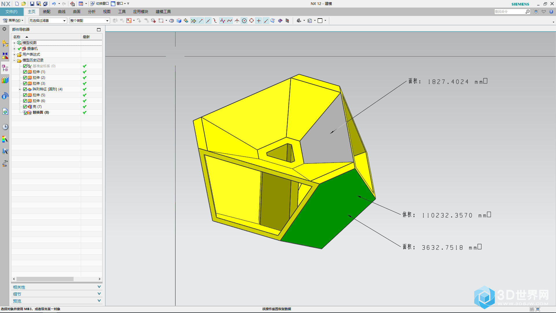Viewport: 556px width, 313px height.
Task: Click the sidebar settings gear icon
Action: coord(4,29)
